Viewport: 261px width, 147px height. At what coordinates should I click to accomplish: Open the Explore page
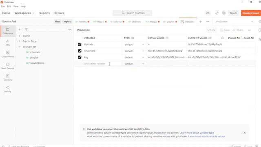point(59,13)
